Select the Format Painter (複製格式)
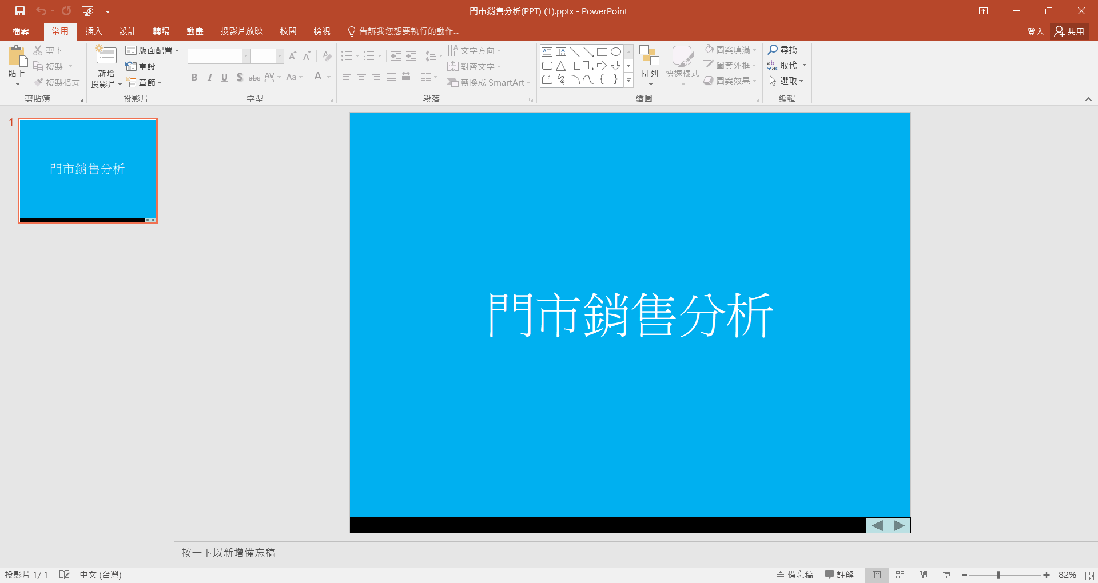Image resolution: width=1098 pixels, height=583 pixels. (x=57, y=82)
